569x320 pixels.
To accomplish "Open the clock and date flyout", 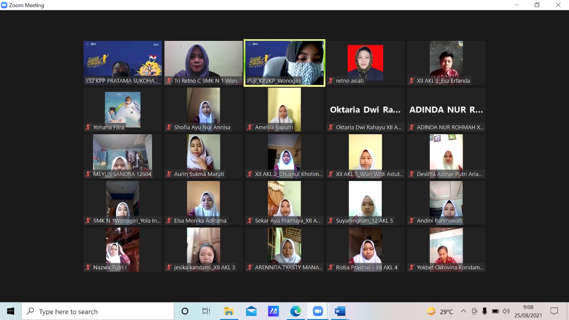I will click(528, 312).
